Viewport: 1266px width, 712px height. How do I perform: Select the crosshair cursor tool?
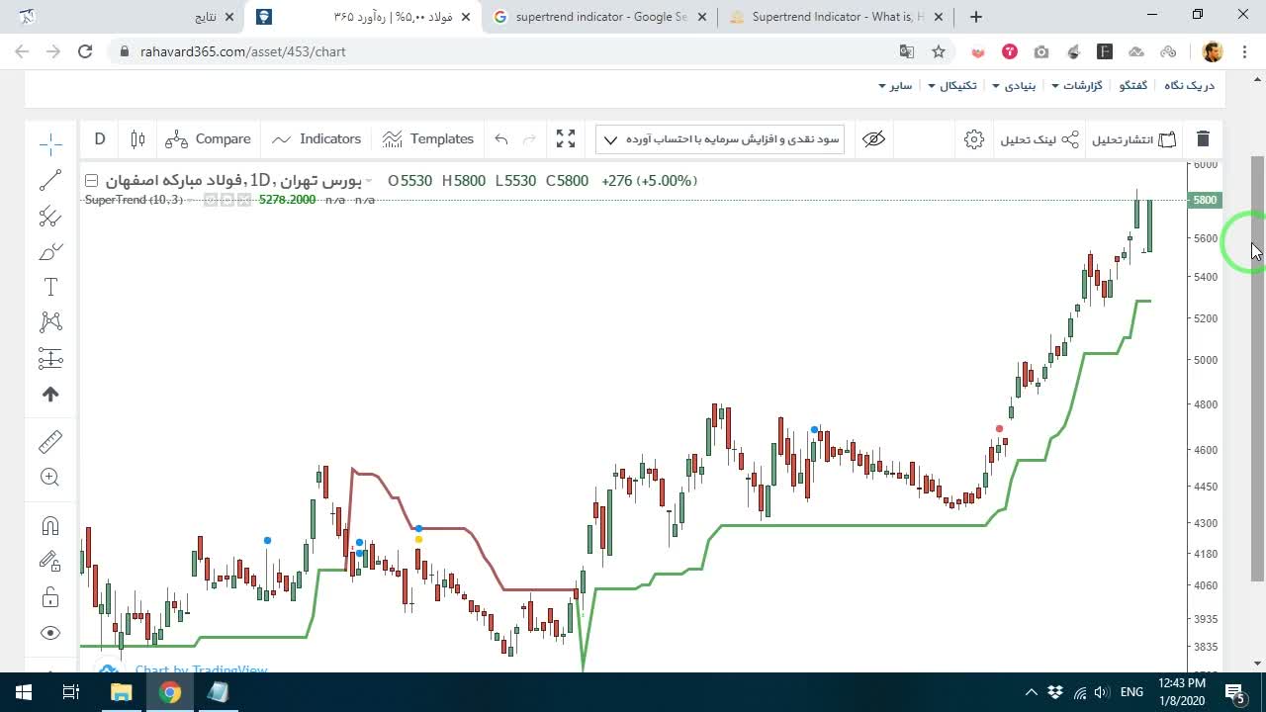click(x=50, y=144)
